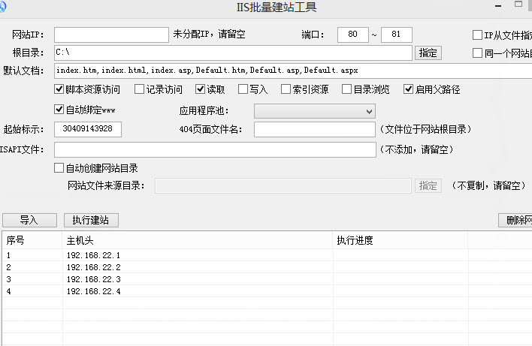Uncheck the 自动绑定www checkbox
The width and height of the screenshot is (532, 346).
(x=59, y=110)
